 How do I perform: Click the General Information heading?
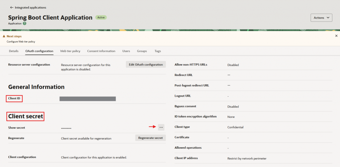click(37, 87)
